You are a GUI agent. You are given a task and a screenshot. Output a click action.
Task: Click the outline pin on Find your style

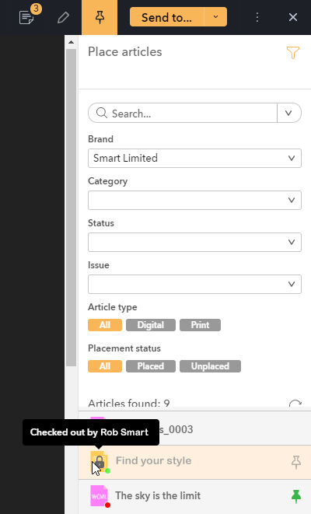pos(296,462)
